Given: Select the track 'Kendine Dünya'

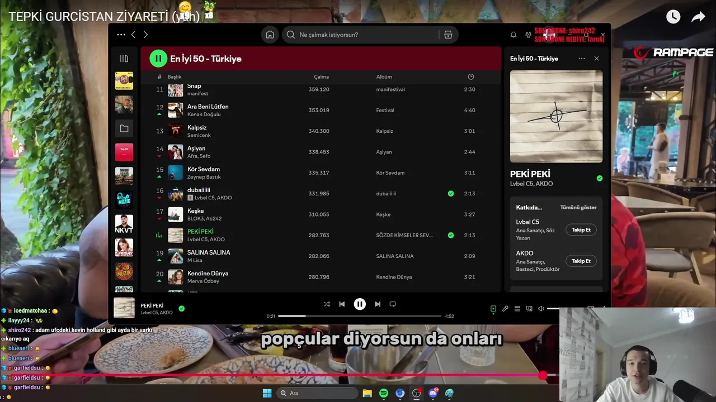Looking at the screenshot, I should click(x=208, y=274).
